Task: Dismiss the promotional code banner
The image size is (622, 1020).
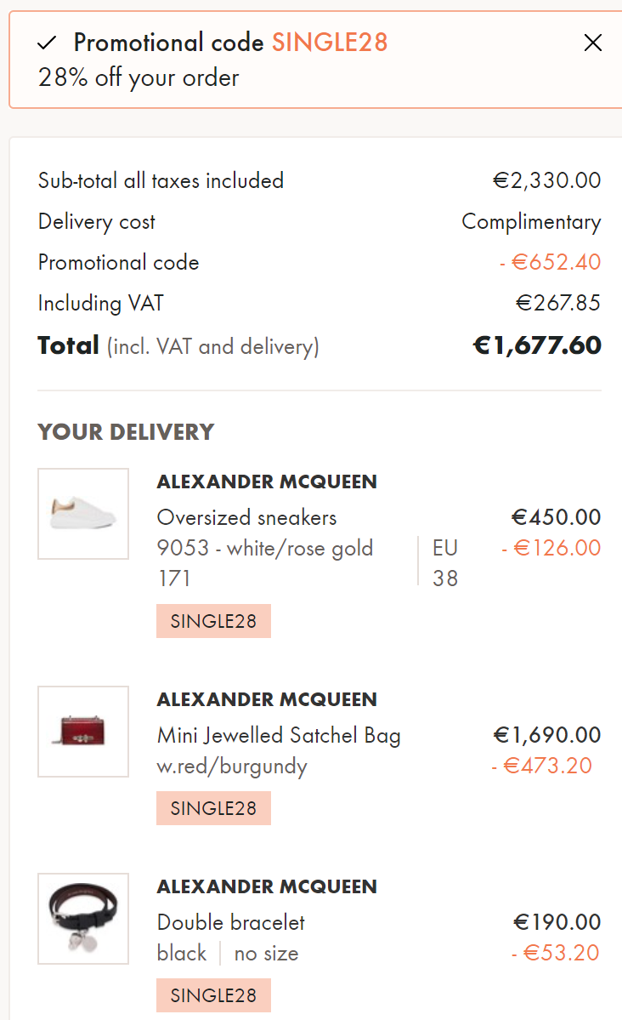Action: pyautogui.click(x=593, y=43)
